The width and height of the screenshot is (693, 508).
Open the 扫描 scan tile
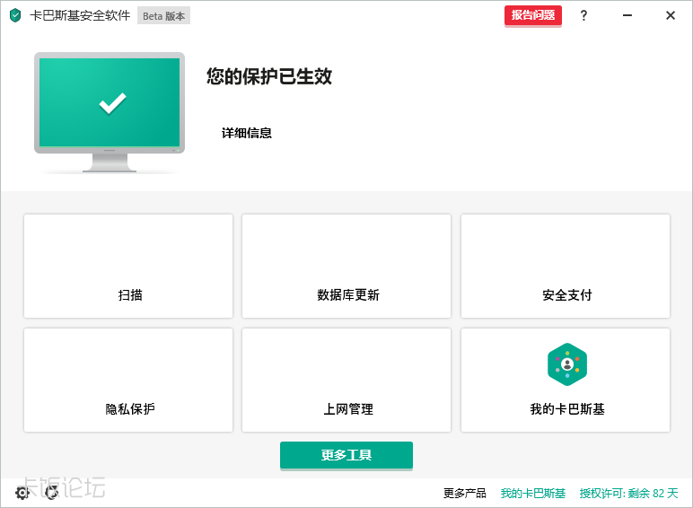tap(128, 266)
